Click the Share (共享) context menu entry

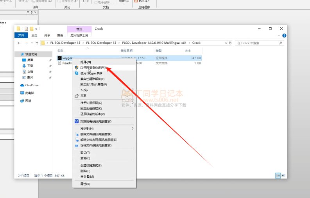tap(104, 96)
